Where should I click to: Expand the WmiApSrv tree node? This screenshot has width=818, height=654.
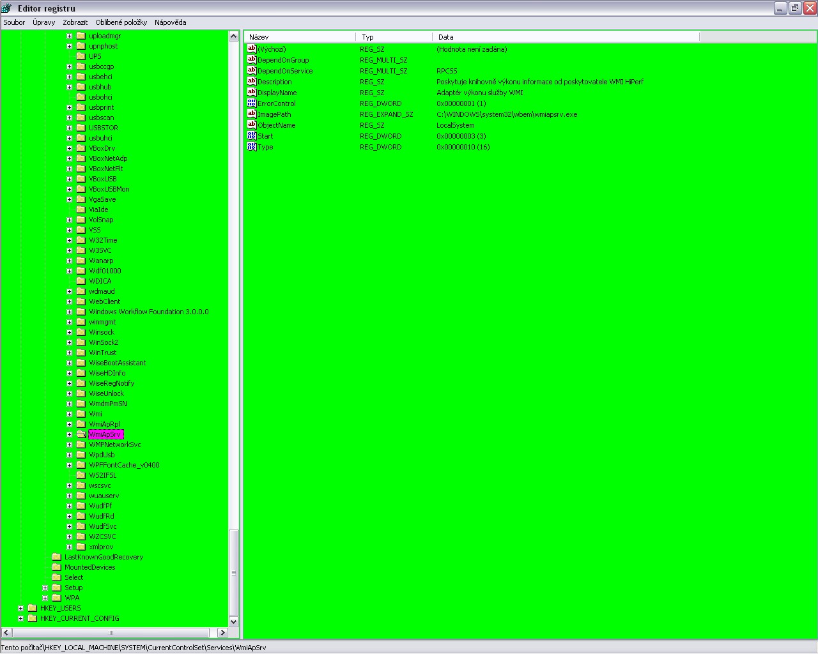point(70,434)
